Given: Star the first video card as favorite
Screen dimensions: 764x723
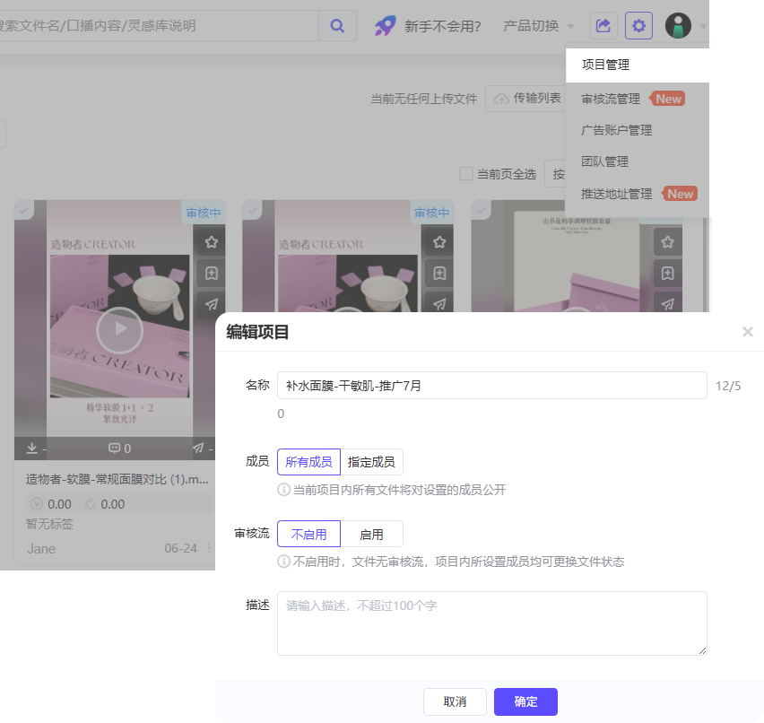Looking at the screenshot, I should point(211,242).
